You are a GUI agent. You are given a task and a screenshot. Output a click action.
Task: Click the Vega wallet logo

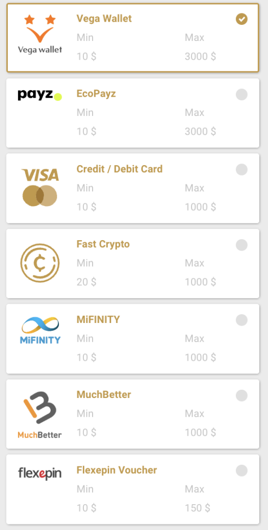40,34
